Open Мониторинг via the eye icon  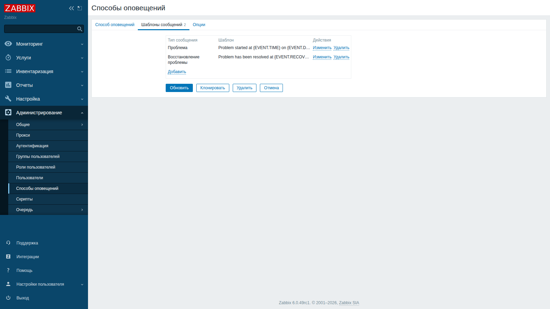(x=8, y=44)
